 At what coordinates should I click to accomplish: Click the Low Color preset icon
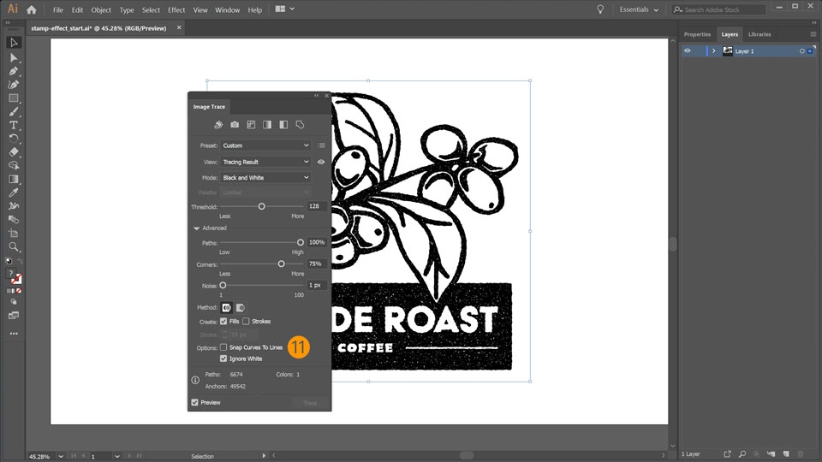point(251,125)
